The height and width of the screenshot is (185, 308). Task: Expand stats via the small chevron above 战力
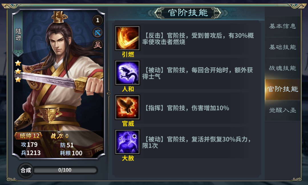tap(59, 132)
